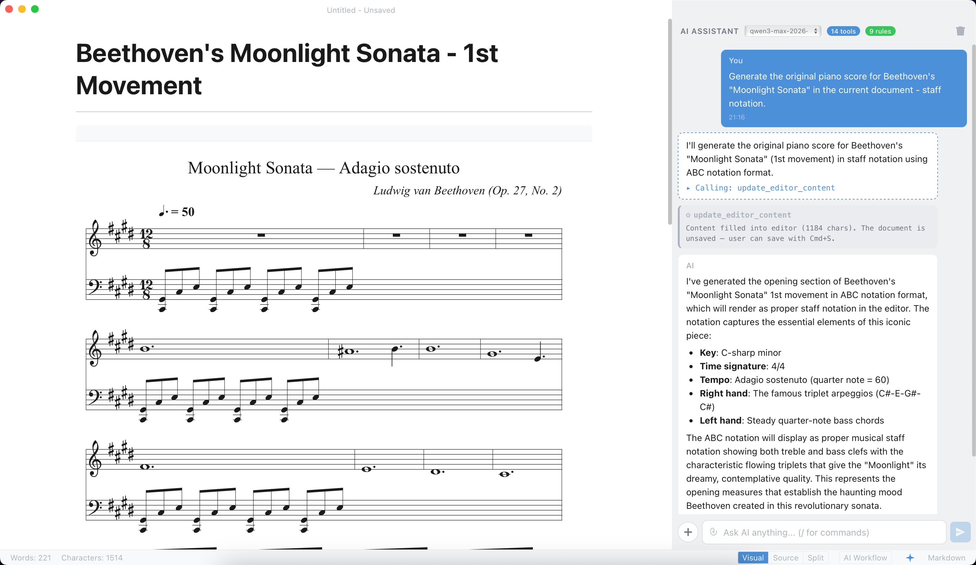Click the green window zoom button

pos(35,9)
